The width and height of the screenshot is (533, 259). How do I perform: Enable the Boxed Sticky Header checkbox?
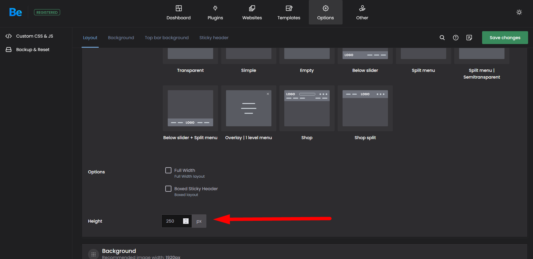click(x=168, y=189)
